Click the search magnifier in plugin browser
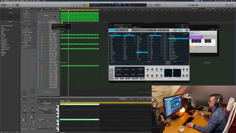 pos(186,63)
